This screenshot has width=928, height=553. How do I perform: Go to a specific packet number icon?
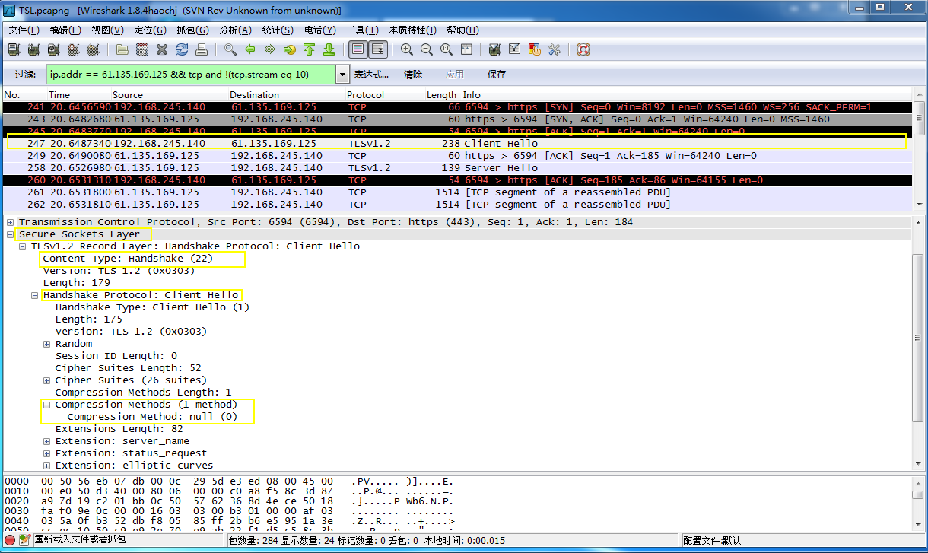290,49
